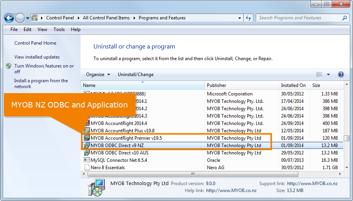Sort by the Installed On column header

(294, 85)
